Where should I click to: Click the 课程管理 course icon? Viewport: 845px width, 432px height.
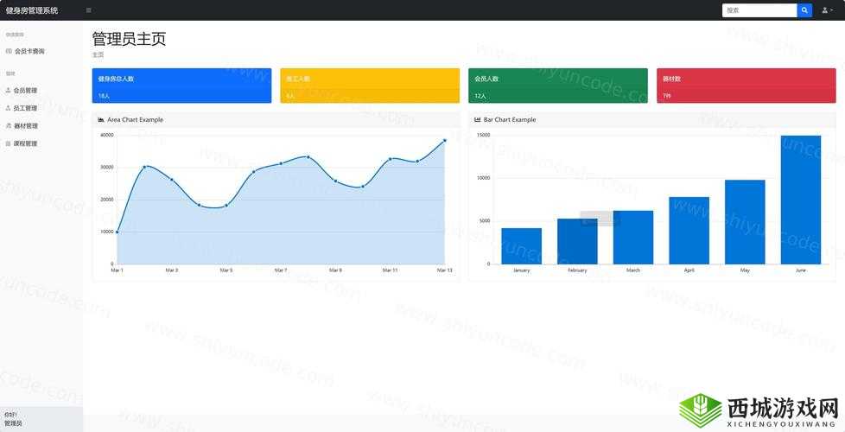[9, 144]
